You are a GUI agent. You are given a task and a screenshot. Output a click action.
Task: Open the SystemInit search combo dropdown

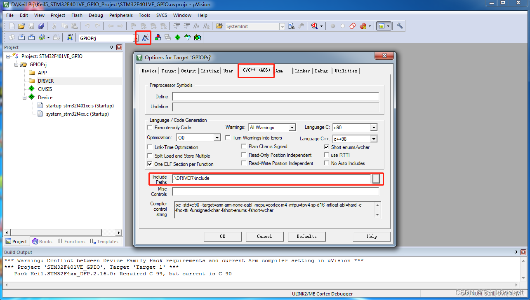282,26
